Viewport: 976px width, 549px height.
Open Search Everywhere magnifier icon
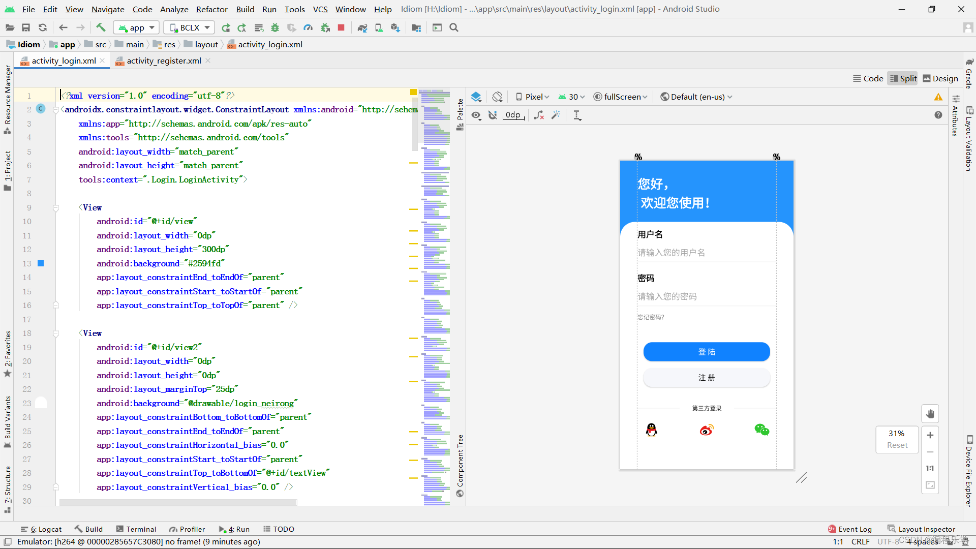(x=454, y=27)
